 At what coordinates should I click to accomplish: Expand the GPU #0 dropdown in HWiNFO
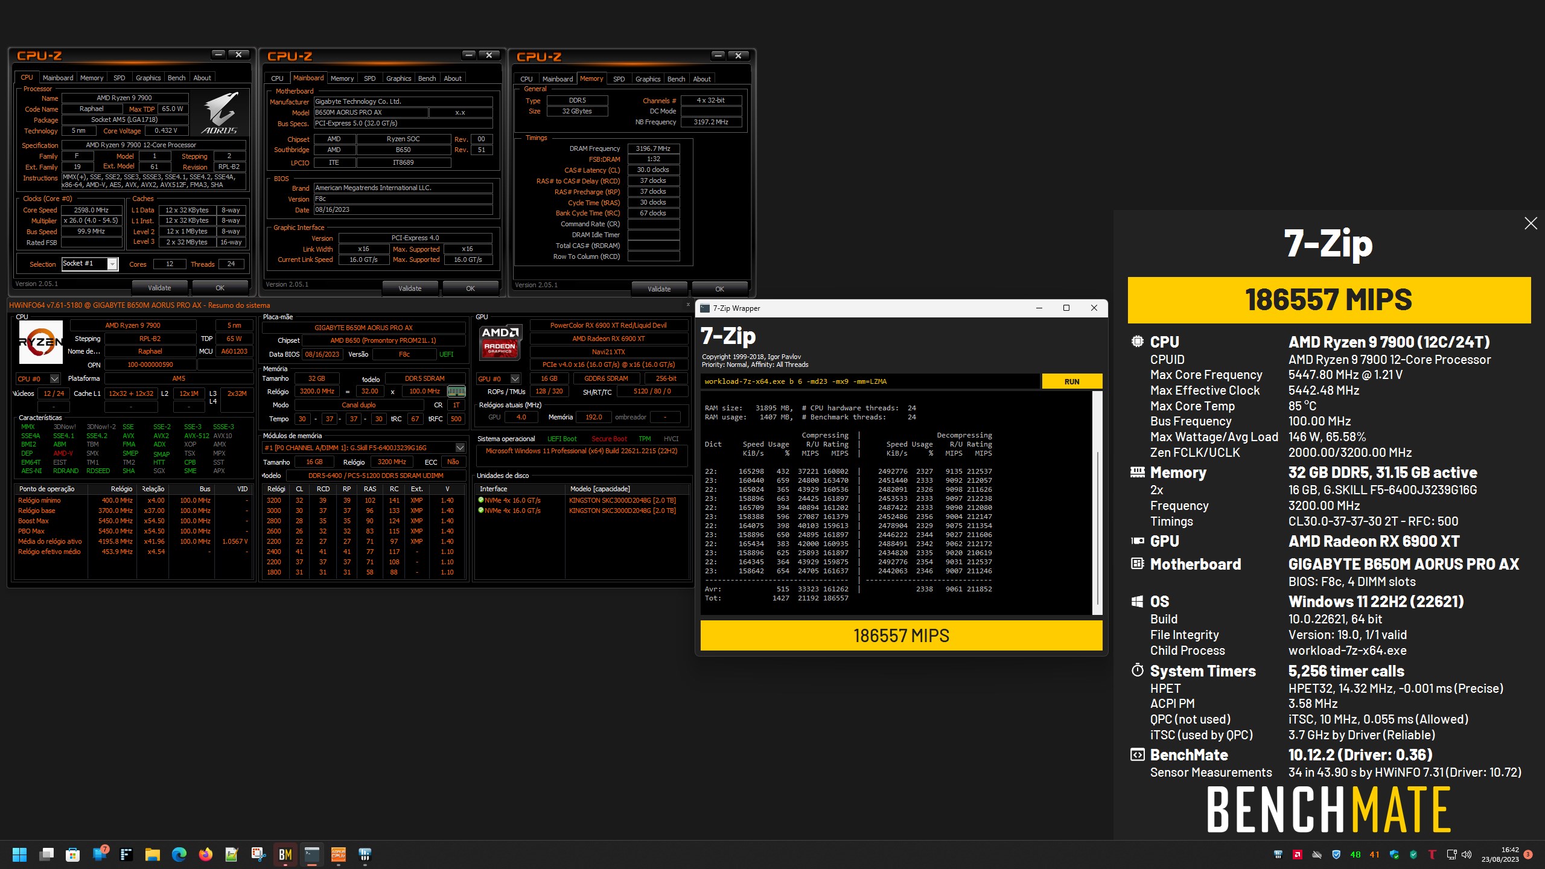coord(515,378)
